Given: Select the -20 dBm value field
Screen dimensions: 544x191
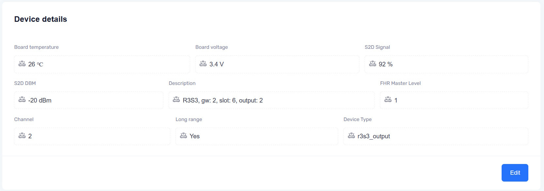Looking at the screenshot, I should [89, 100].
